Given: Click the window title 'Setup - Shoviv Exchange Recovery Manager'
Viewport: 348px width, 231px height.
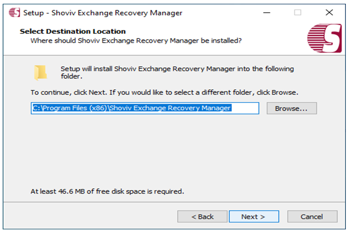Looking at the screenshot, I should click(103, 13).
